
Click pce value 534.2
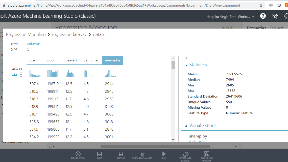(x=34, y=137)
